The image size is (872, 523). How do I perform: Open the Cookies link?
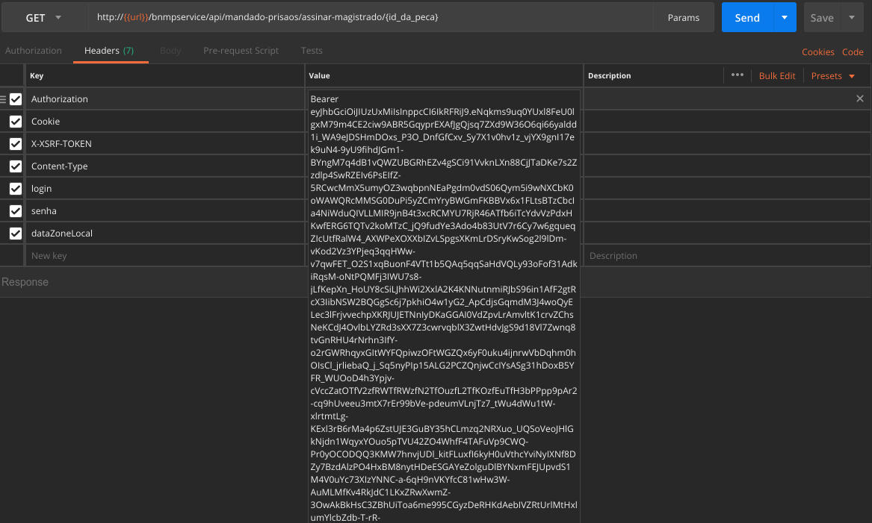point(817,51)
